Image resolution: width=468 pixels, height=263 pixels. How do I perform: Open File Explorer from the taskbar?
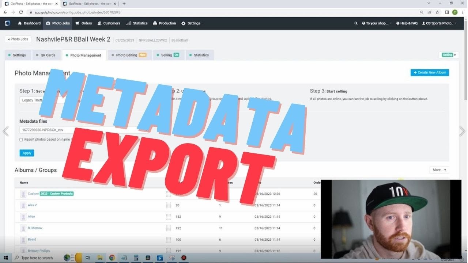(99, 258)
